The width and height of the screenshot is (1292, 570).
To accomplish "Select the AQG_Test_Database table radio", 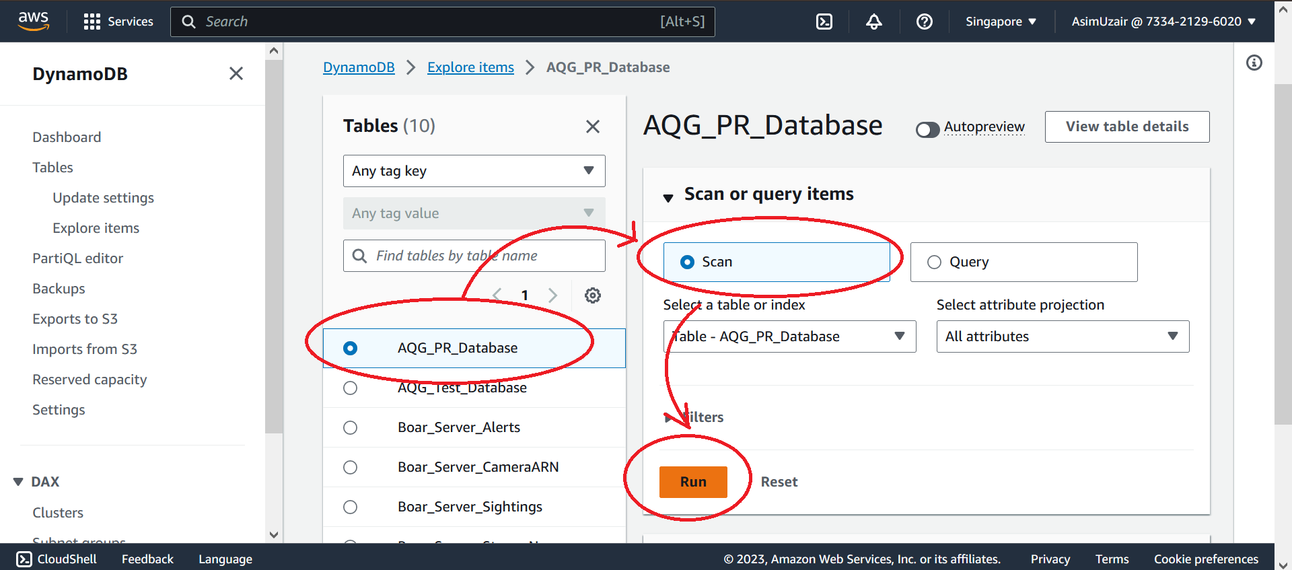I will pos(350,388).
